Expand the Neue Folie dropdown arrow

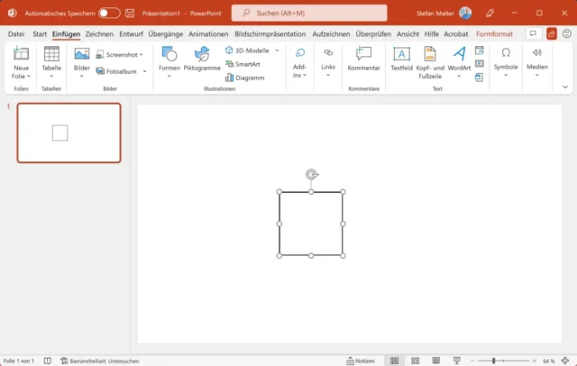click(29, 76)
